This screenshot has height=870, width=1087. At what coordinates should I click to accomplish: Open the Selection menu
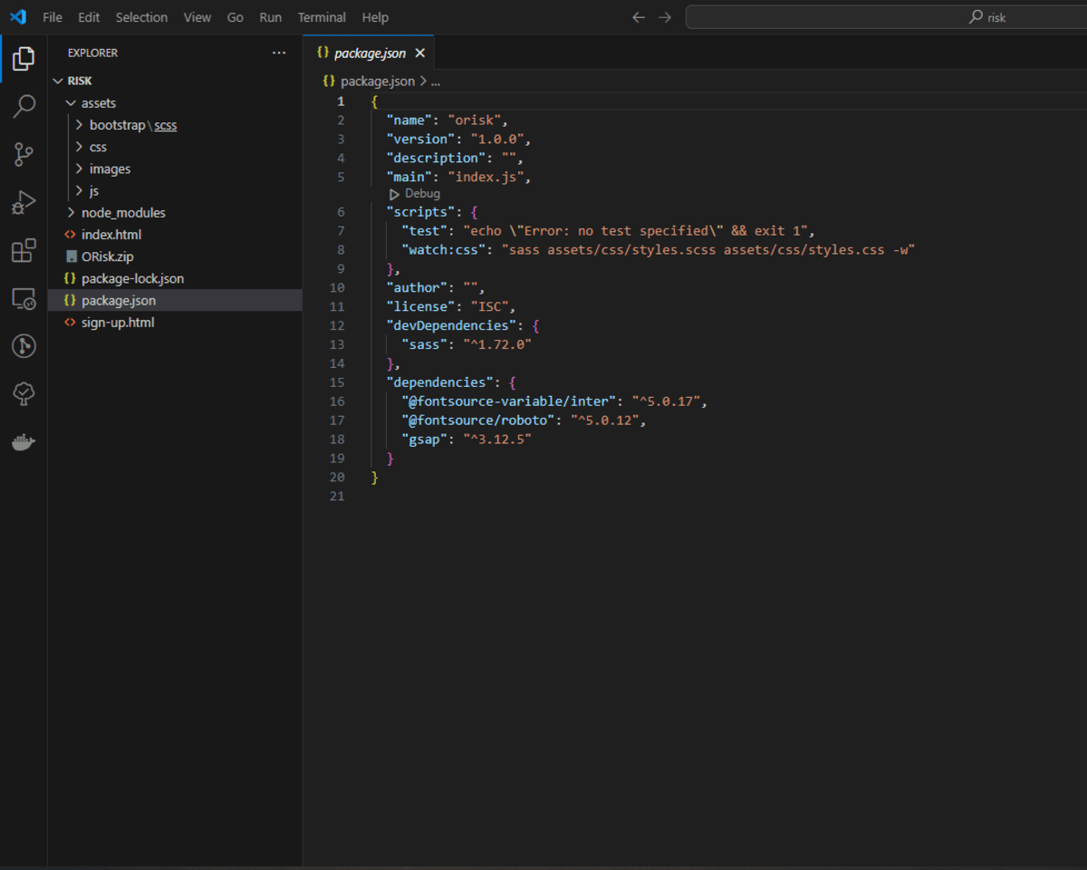point(141,17)
